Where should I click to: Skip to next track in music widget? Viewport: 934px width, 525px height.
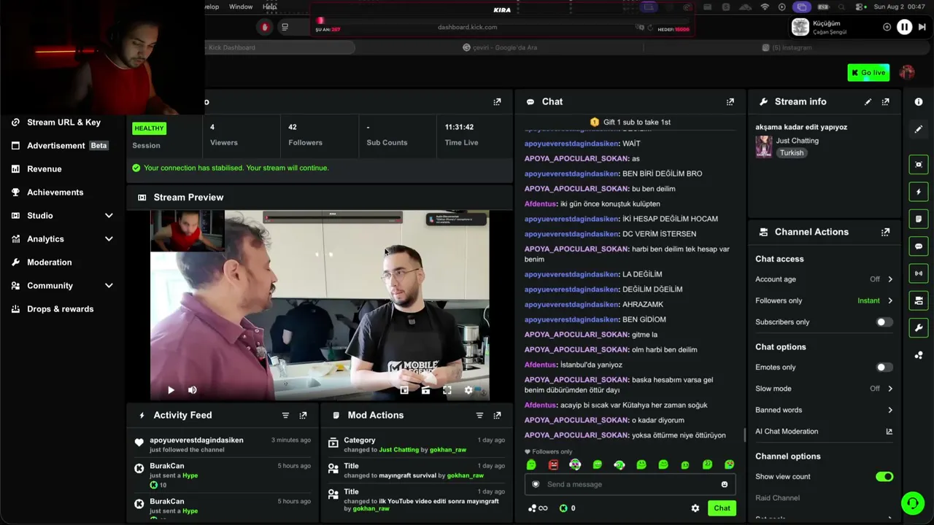coord(922,27)
